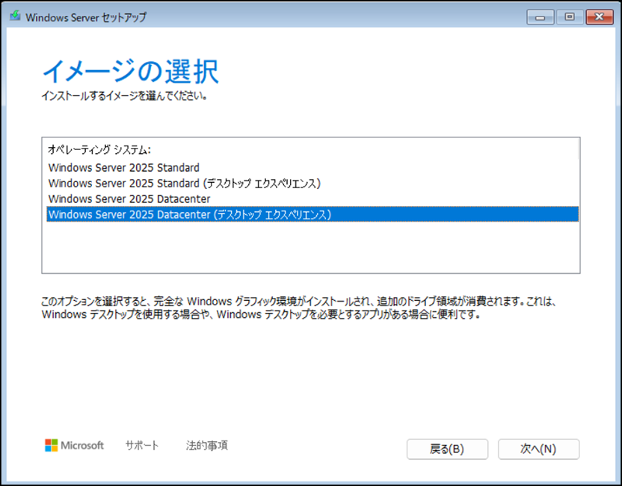Select Windows Server 2025 Datacenter (デスクトップ エクスペリエンス)
This screenshot has height=486, width=622.
pos(312,214)
